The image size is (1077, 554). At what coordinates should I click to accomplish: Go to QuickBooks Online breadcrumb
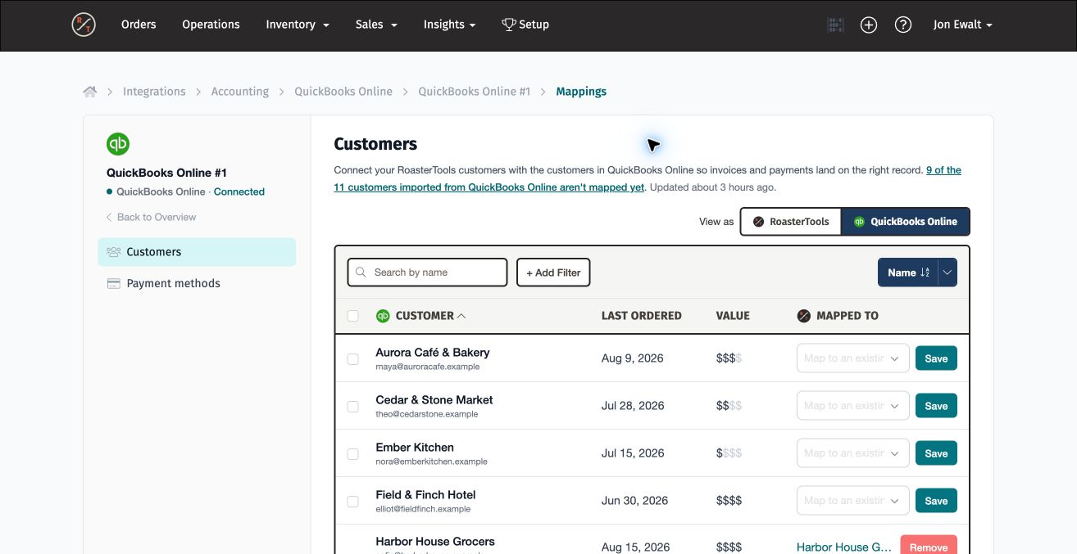pyautogui.click(x=343, y=92)
